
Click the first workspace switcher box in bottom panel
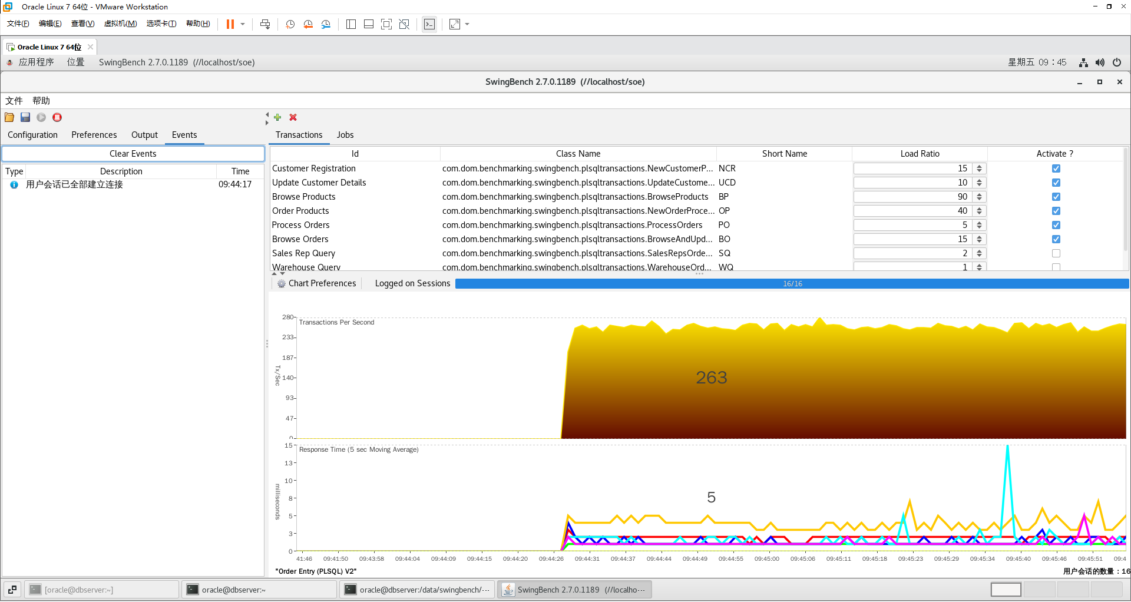(x=1006, y=589)
